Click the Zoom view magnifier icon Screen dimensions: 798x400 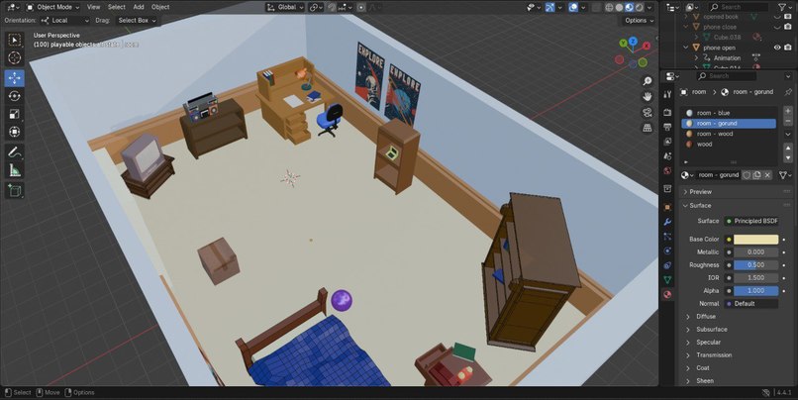click(x=648, y=81)
